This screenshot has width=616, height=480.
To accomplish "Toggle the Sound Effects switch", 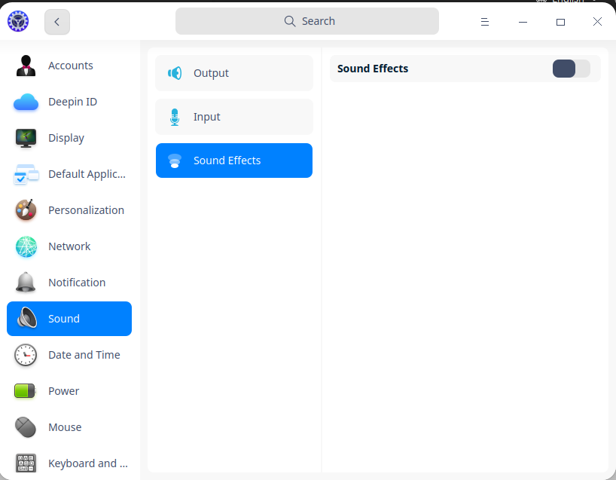I will click(572, 69).
